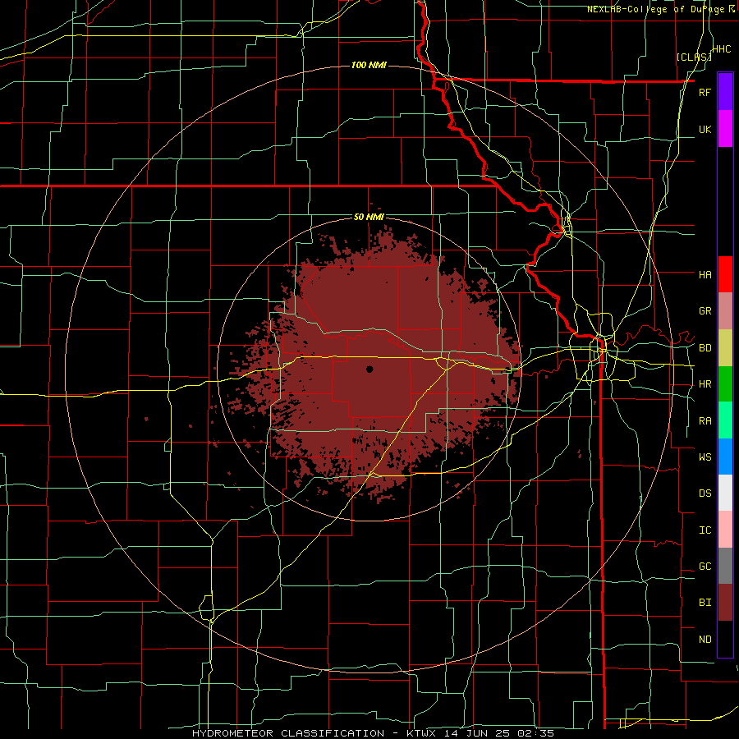This screenshot has width=739, height=739.
Task: Click the black radar site dot
Action: pos(369,369)
